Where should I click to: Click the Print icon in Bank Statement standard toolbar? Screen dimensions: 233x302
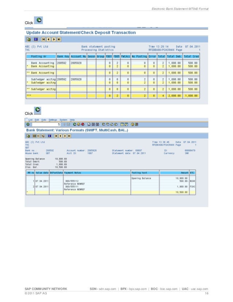coord(89,124)
